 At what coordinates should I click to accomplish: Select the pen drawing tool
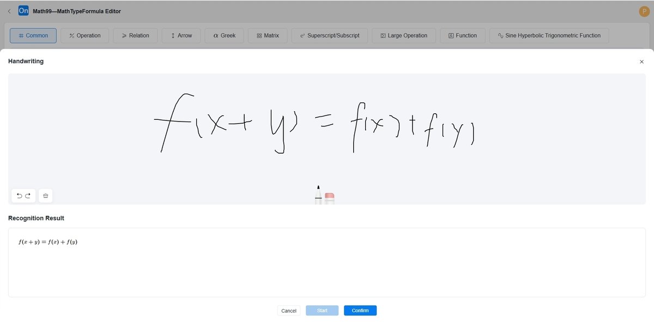tap(318, 195)
